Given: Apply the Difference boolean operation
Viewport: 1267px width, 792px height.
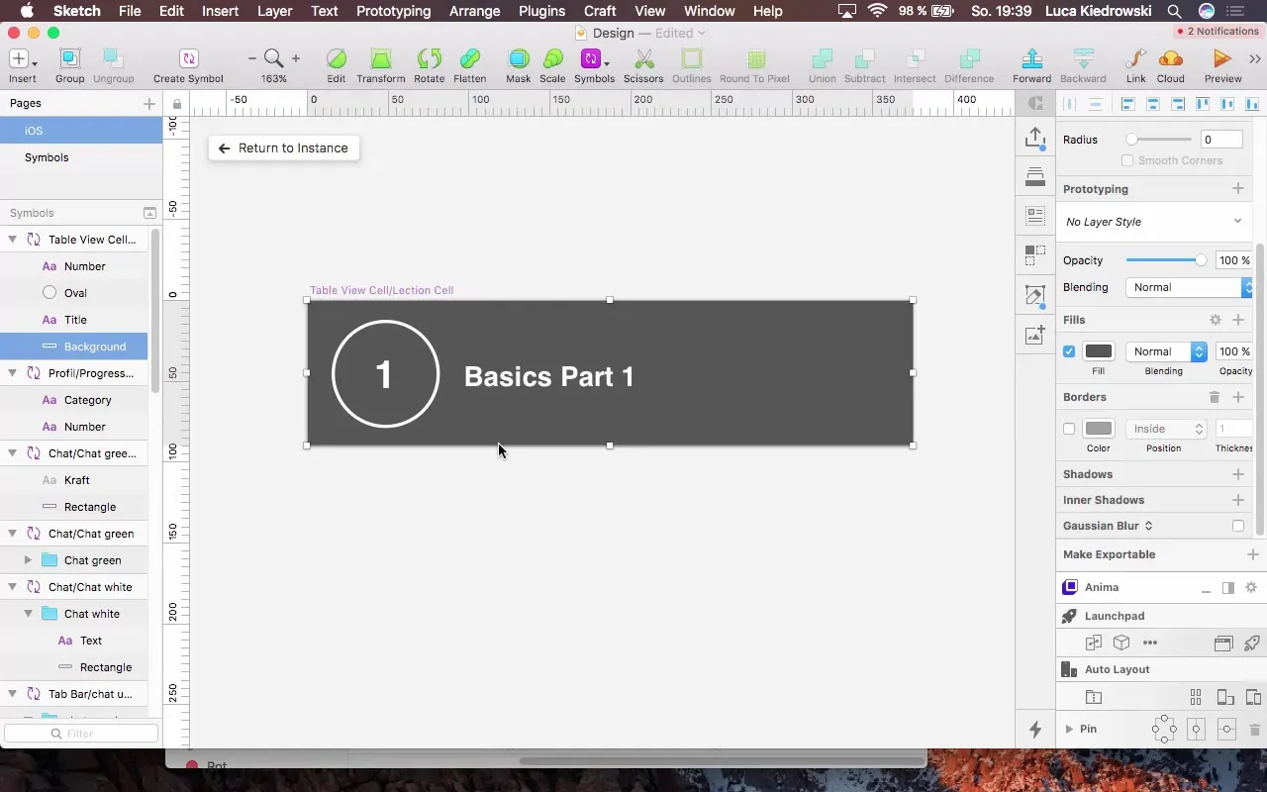Looking at the screenshot, I should (x=969, y=64).
